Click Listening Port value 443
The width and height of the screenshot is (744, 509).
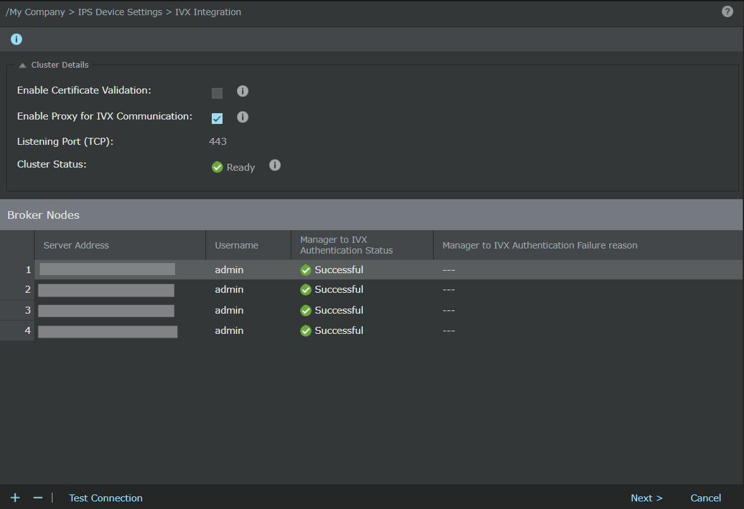(218, 142)
